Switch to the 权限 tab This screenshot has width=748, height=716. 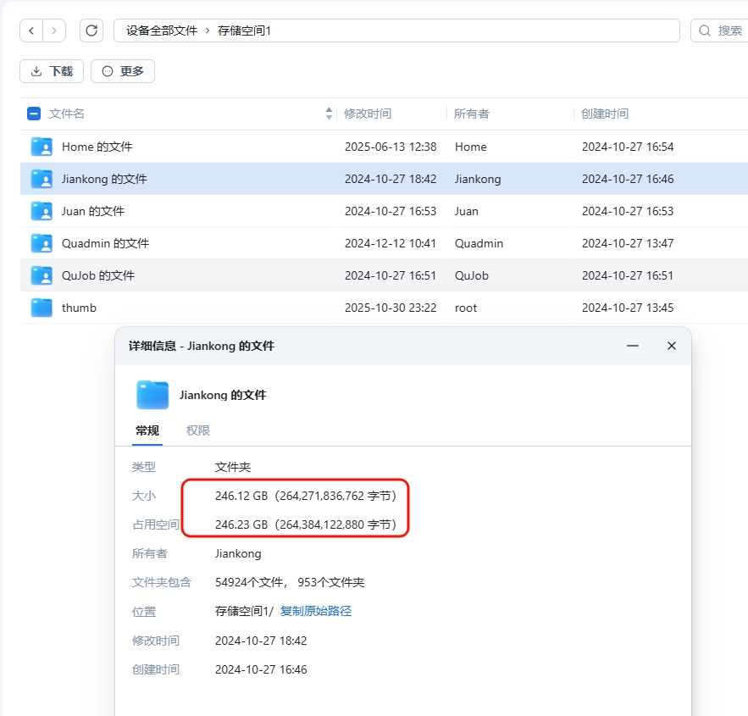pos(198,430)
